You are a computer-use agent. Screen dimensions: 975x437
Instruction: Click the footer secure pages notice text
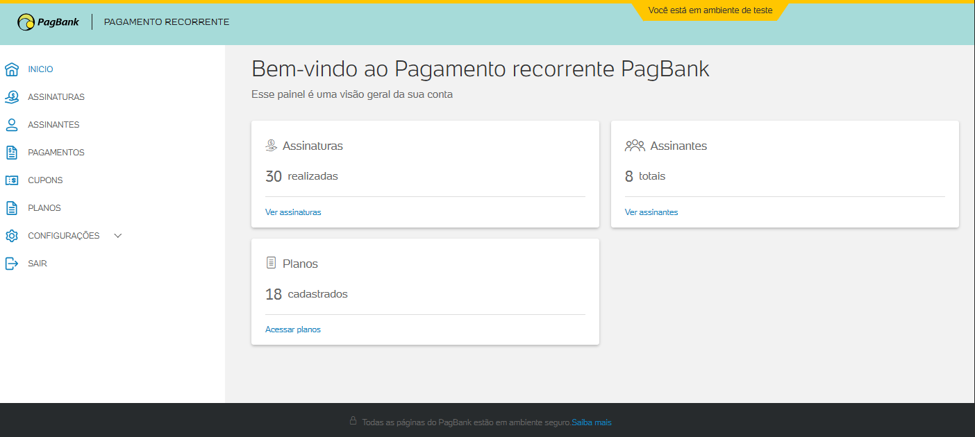(467, 422)
